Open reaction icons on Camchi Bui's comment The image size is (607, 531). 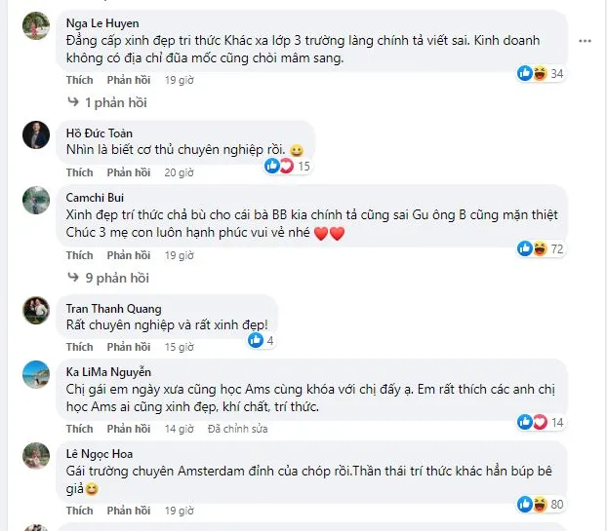pyautogui.click(x=532, y=248)
